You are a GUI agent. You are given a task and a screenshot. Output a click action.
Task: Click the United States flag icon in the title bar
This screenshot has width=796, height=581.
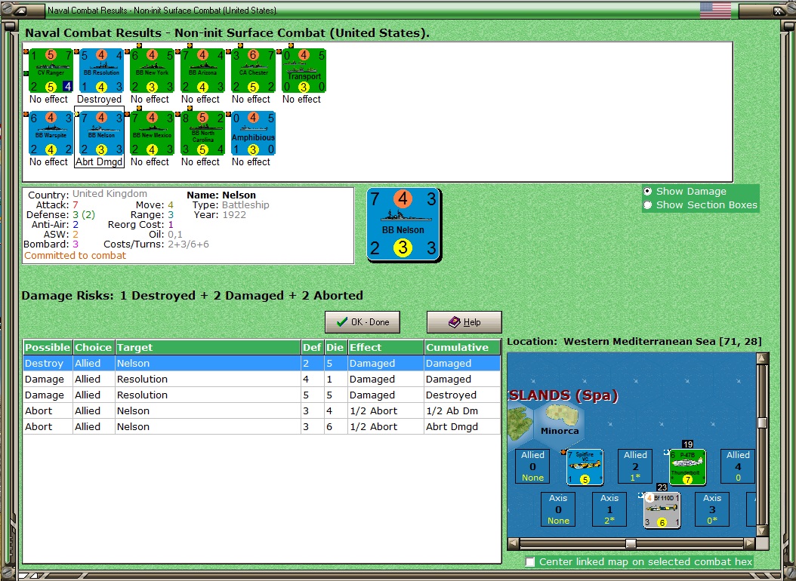pos(715,10)
